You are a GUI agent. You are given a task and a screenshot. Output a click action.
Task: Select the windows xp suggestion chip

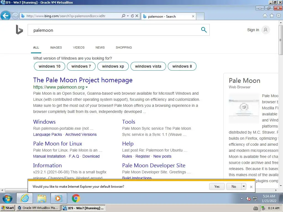click(113, 66)
